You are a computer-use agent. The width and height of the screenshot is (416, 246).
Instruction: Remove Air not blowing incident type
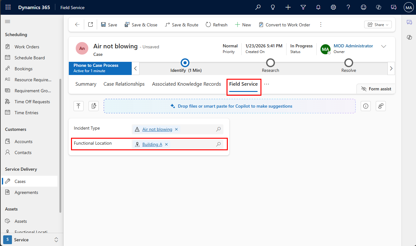click(x=176, y=129)
